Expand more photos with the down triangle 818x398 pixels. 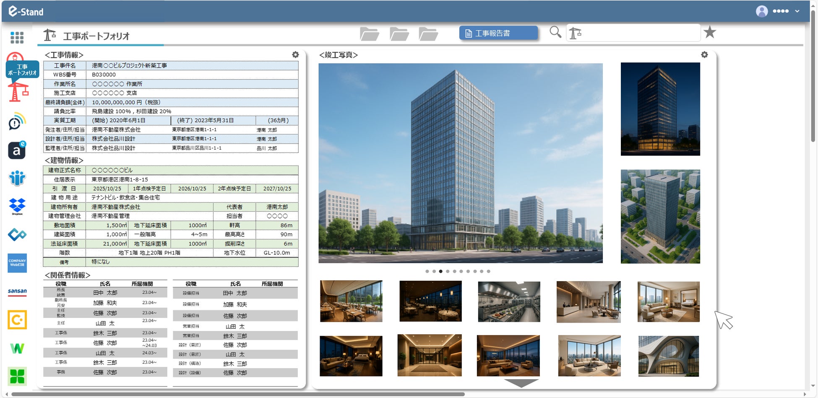pos(521,383)
